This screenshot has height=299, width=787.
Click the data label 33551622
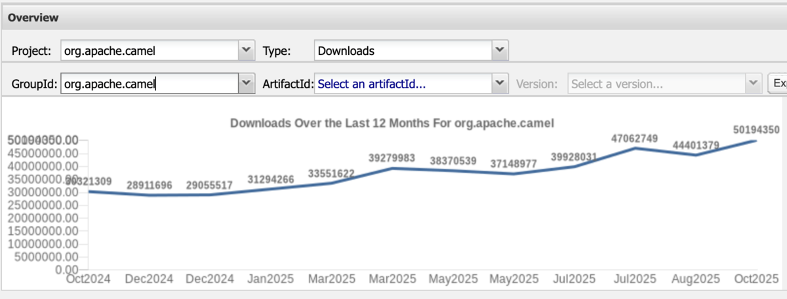coord(333,173)
